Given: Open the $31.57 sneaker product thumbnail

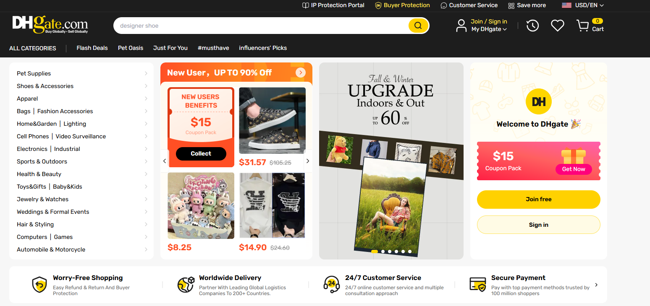Looking at the screenshot, I should [x=272, y=121].
